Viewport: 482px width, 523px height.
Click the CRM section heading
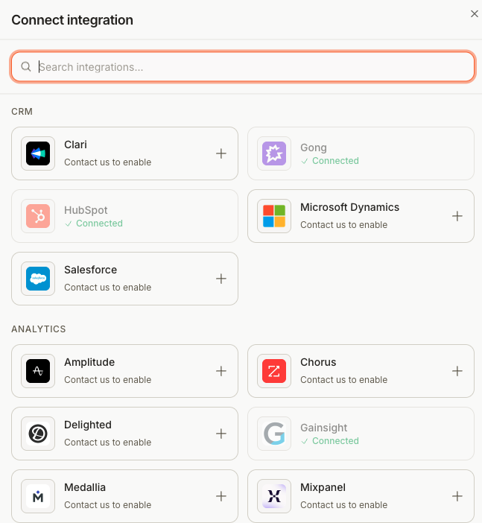(x=22, y=112)
